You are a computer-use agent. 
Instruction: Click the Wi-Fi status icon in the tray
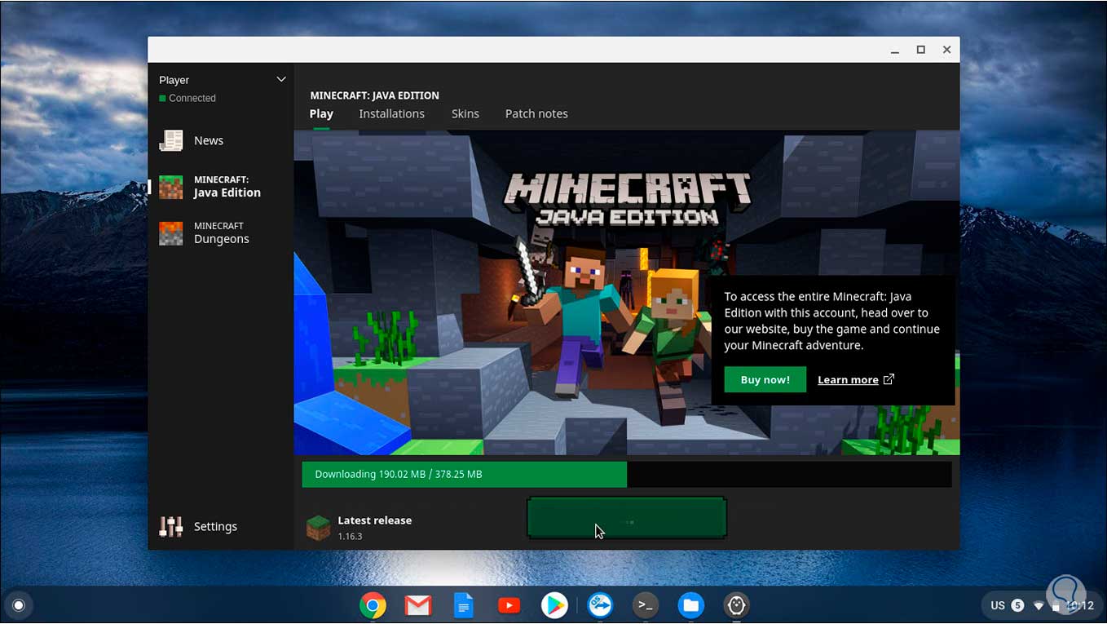click(1039, 606)
